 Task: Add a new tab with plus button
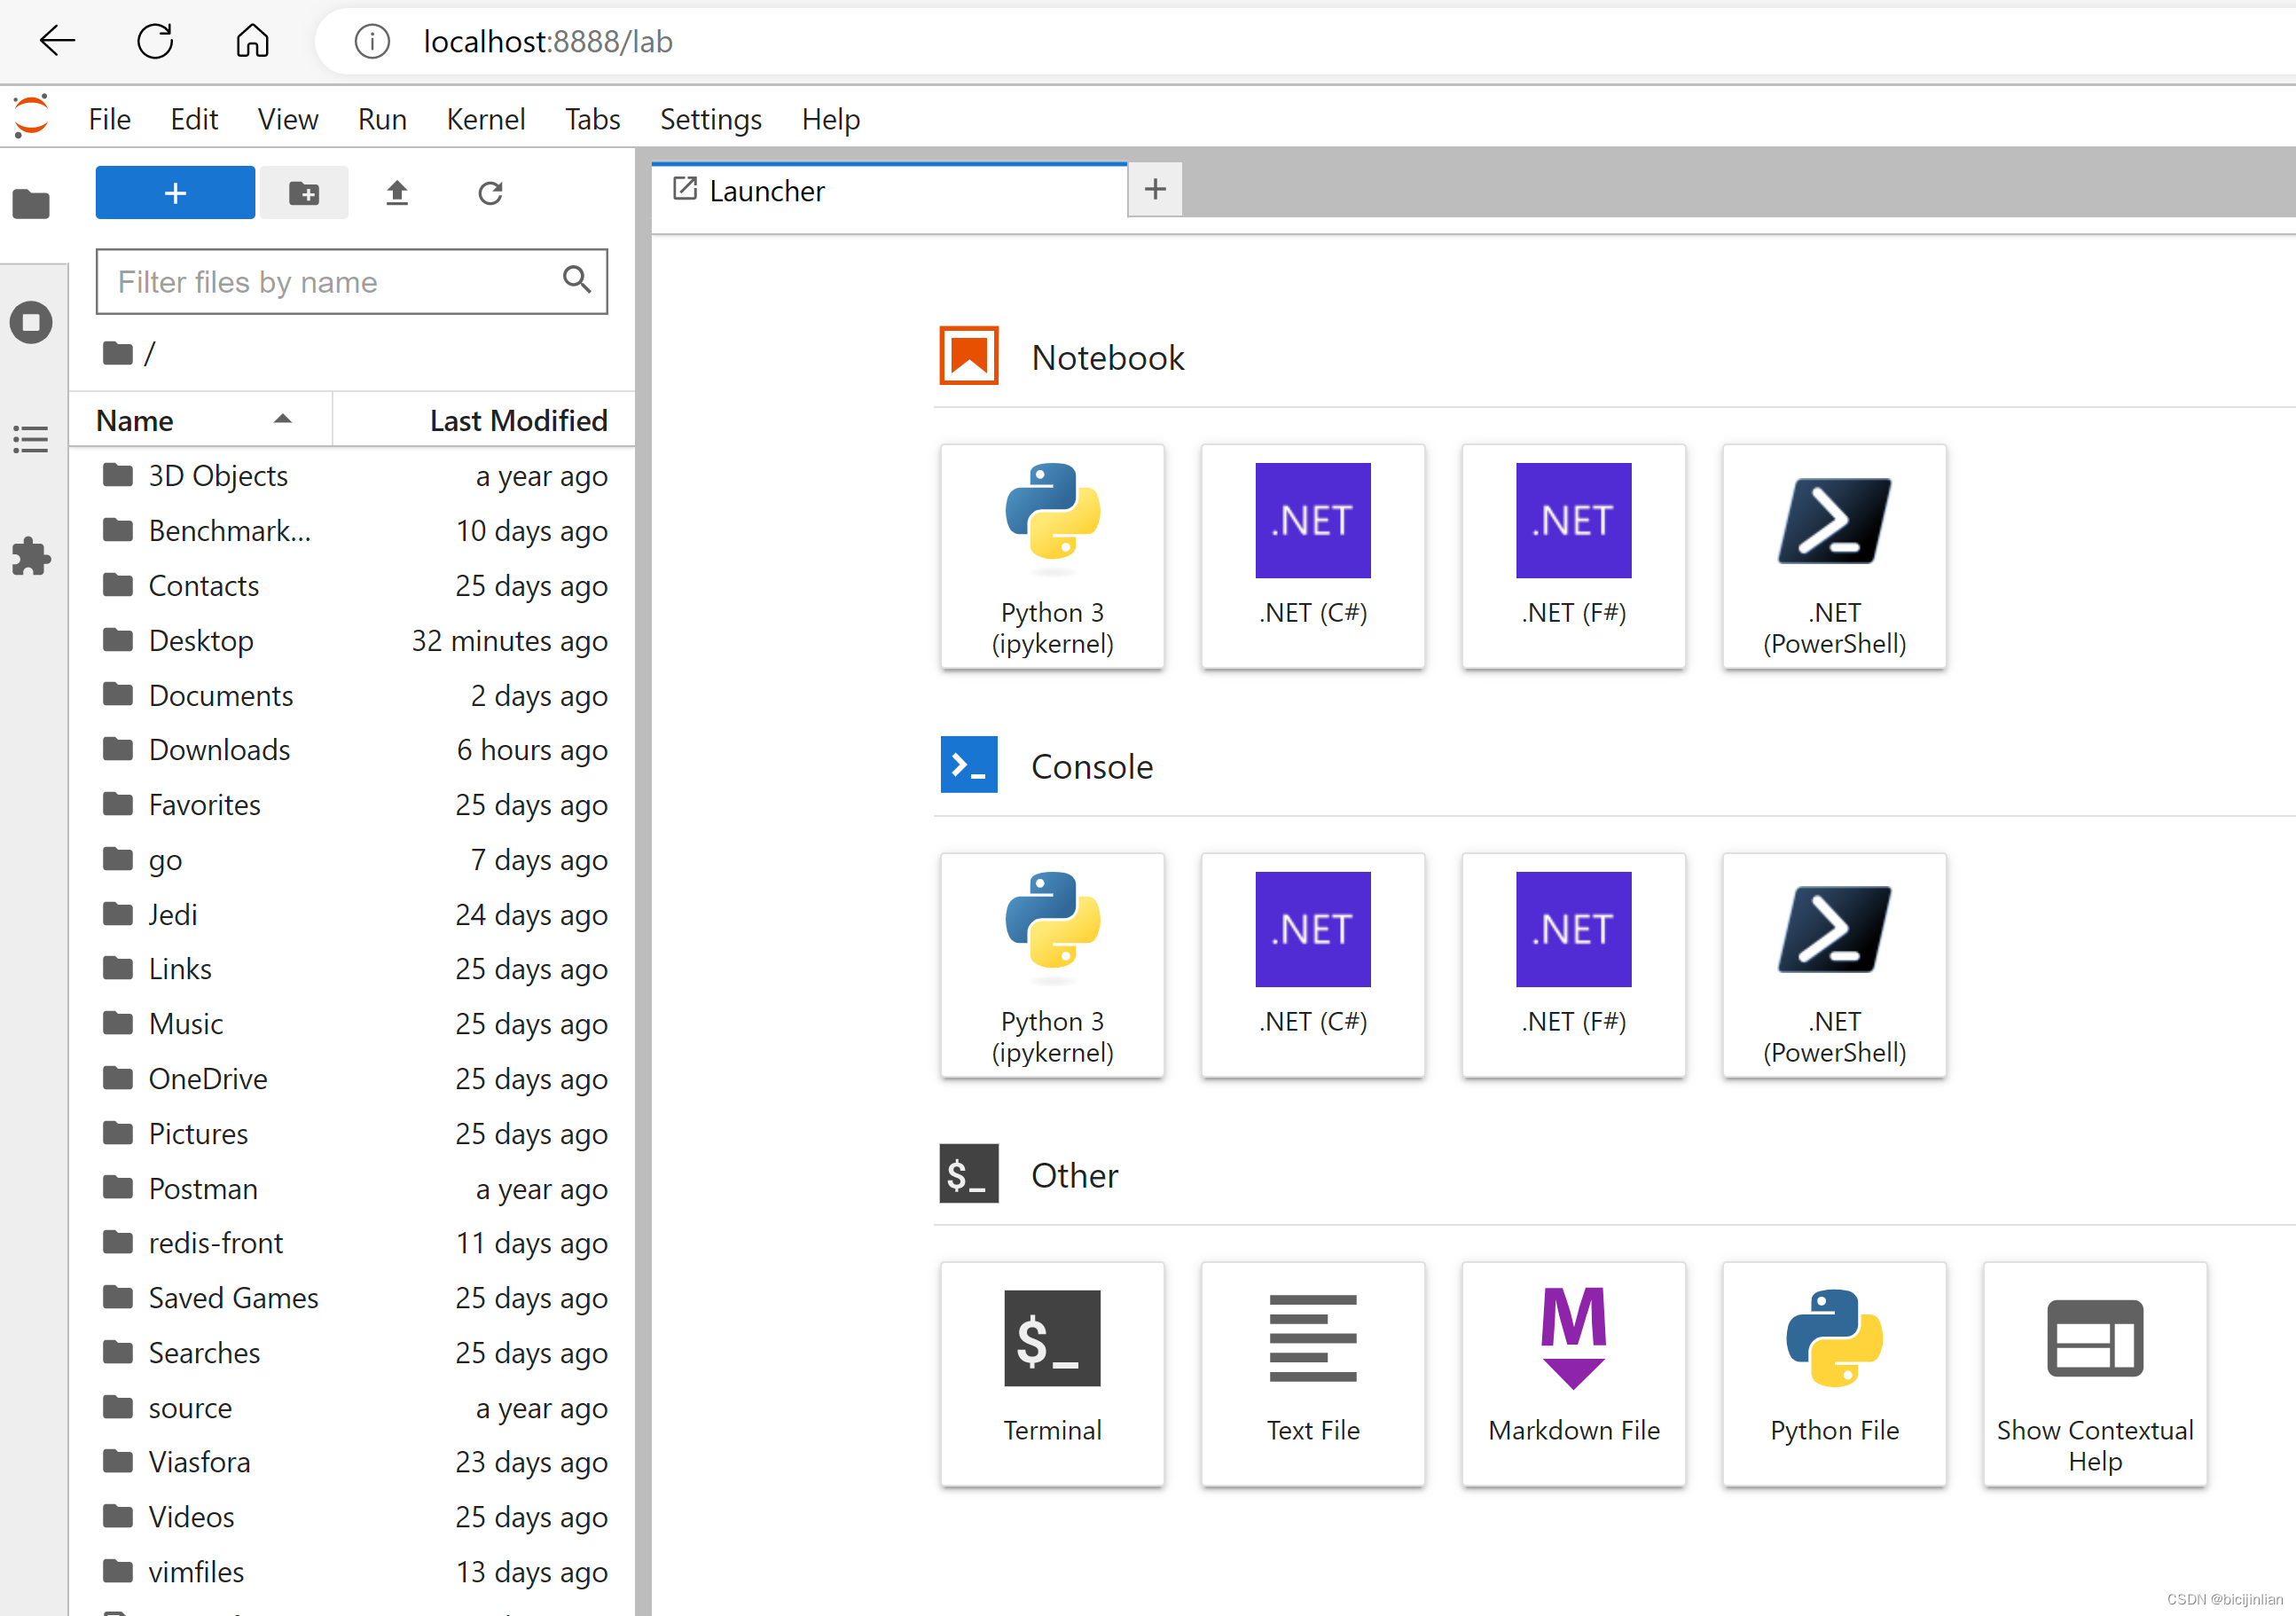click(1155, 189)
